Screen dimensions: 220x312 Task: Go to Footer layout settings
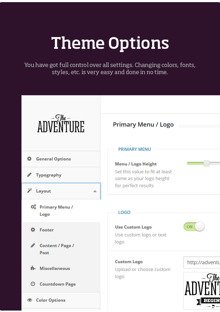47,230
